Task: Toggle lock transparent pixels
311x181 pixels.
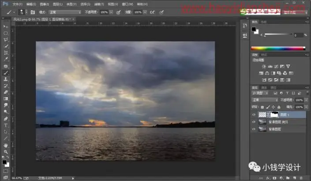Action: [262, 107]
